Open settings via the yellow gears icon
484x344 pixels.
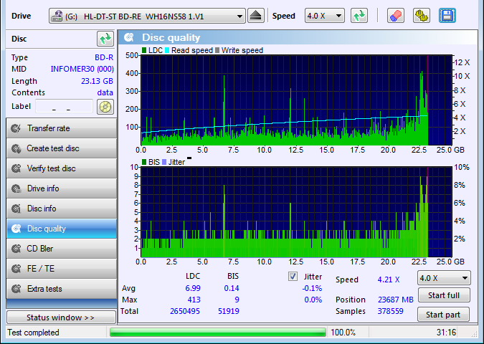click(422, 16)
